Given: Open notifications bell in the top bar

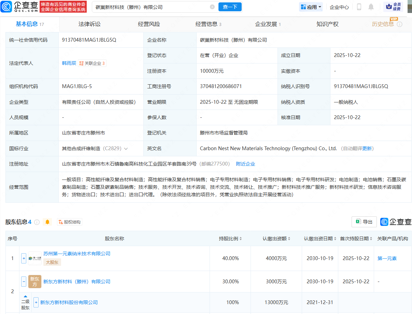Looking at the screenshot, I should pos(371,7).
